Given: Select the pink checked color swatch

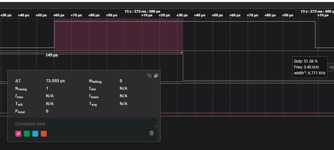Looking at the screenshot, I should 18,134.
